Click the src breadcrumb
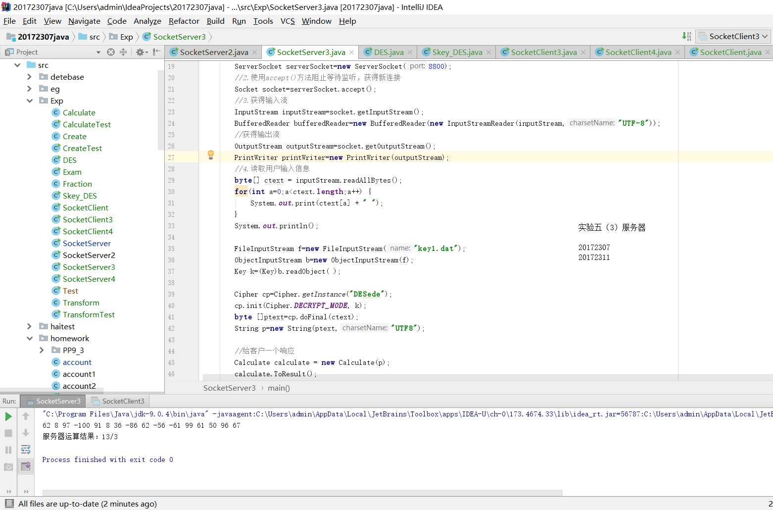 pyautogui.click(x=90, y=37)
